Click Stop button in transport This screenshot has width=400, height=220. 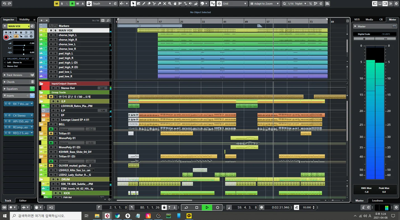[197, 207]
